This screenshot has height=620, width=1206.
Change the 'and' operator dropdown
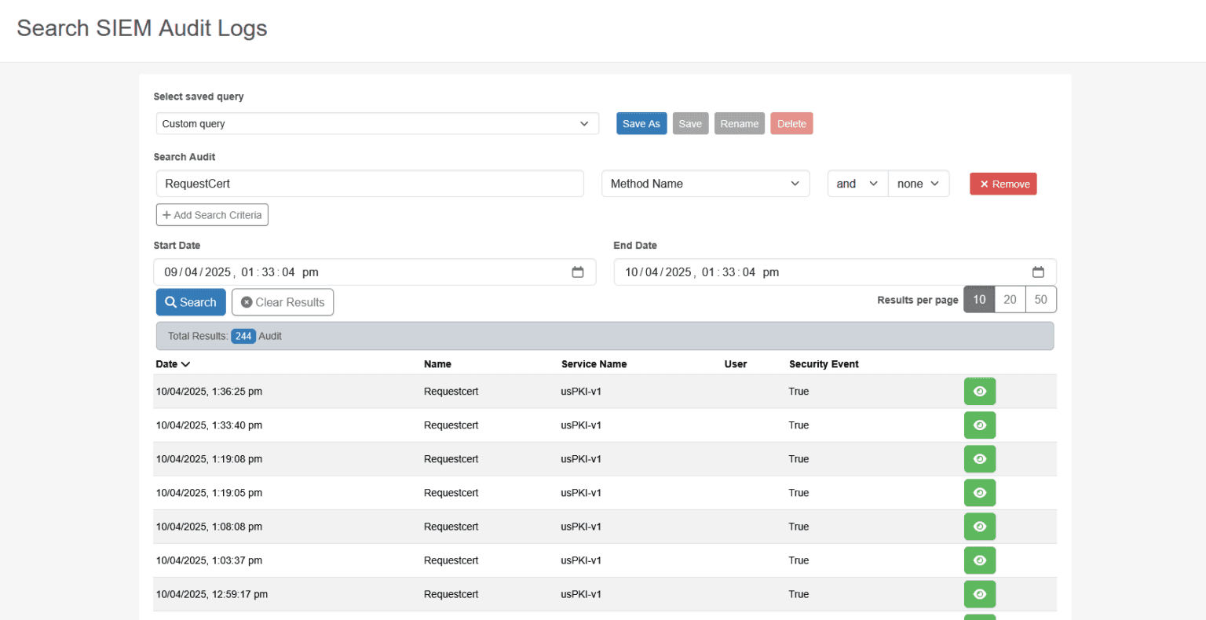click(x=857, y=184)
